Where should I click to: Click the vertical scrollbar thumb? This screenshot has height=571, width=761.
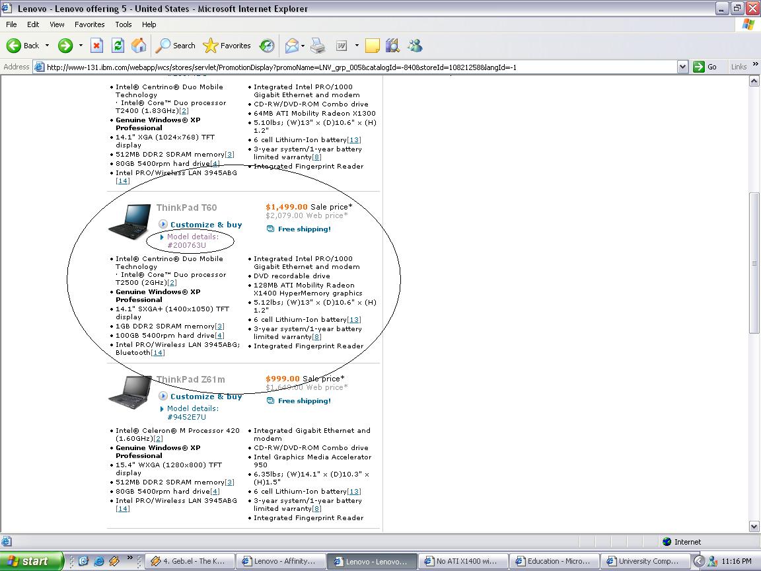coord(754,263)
